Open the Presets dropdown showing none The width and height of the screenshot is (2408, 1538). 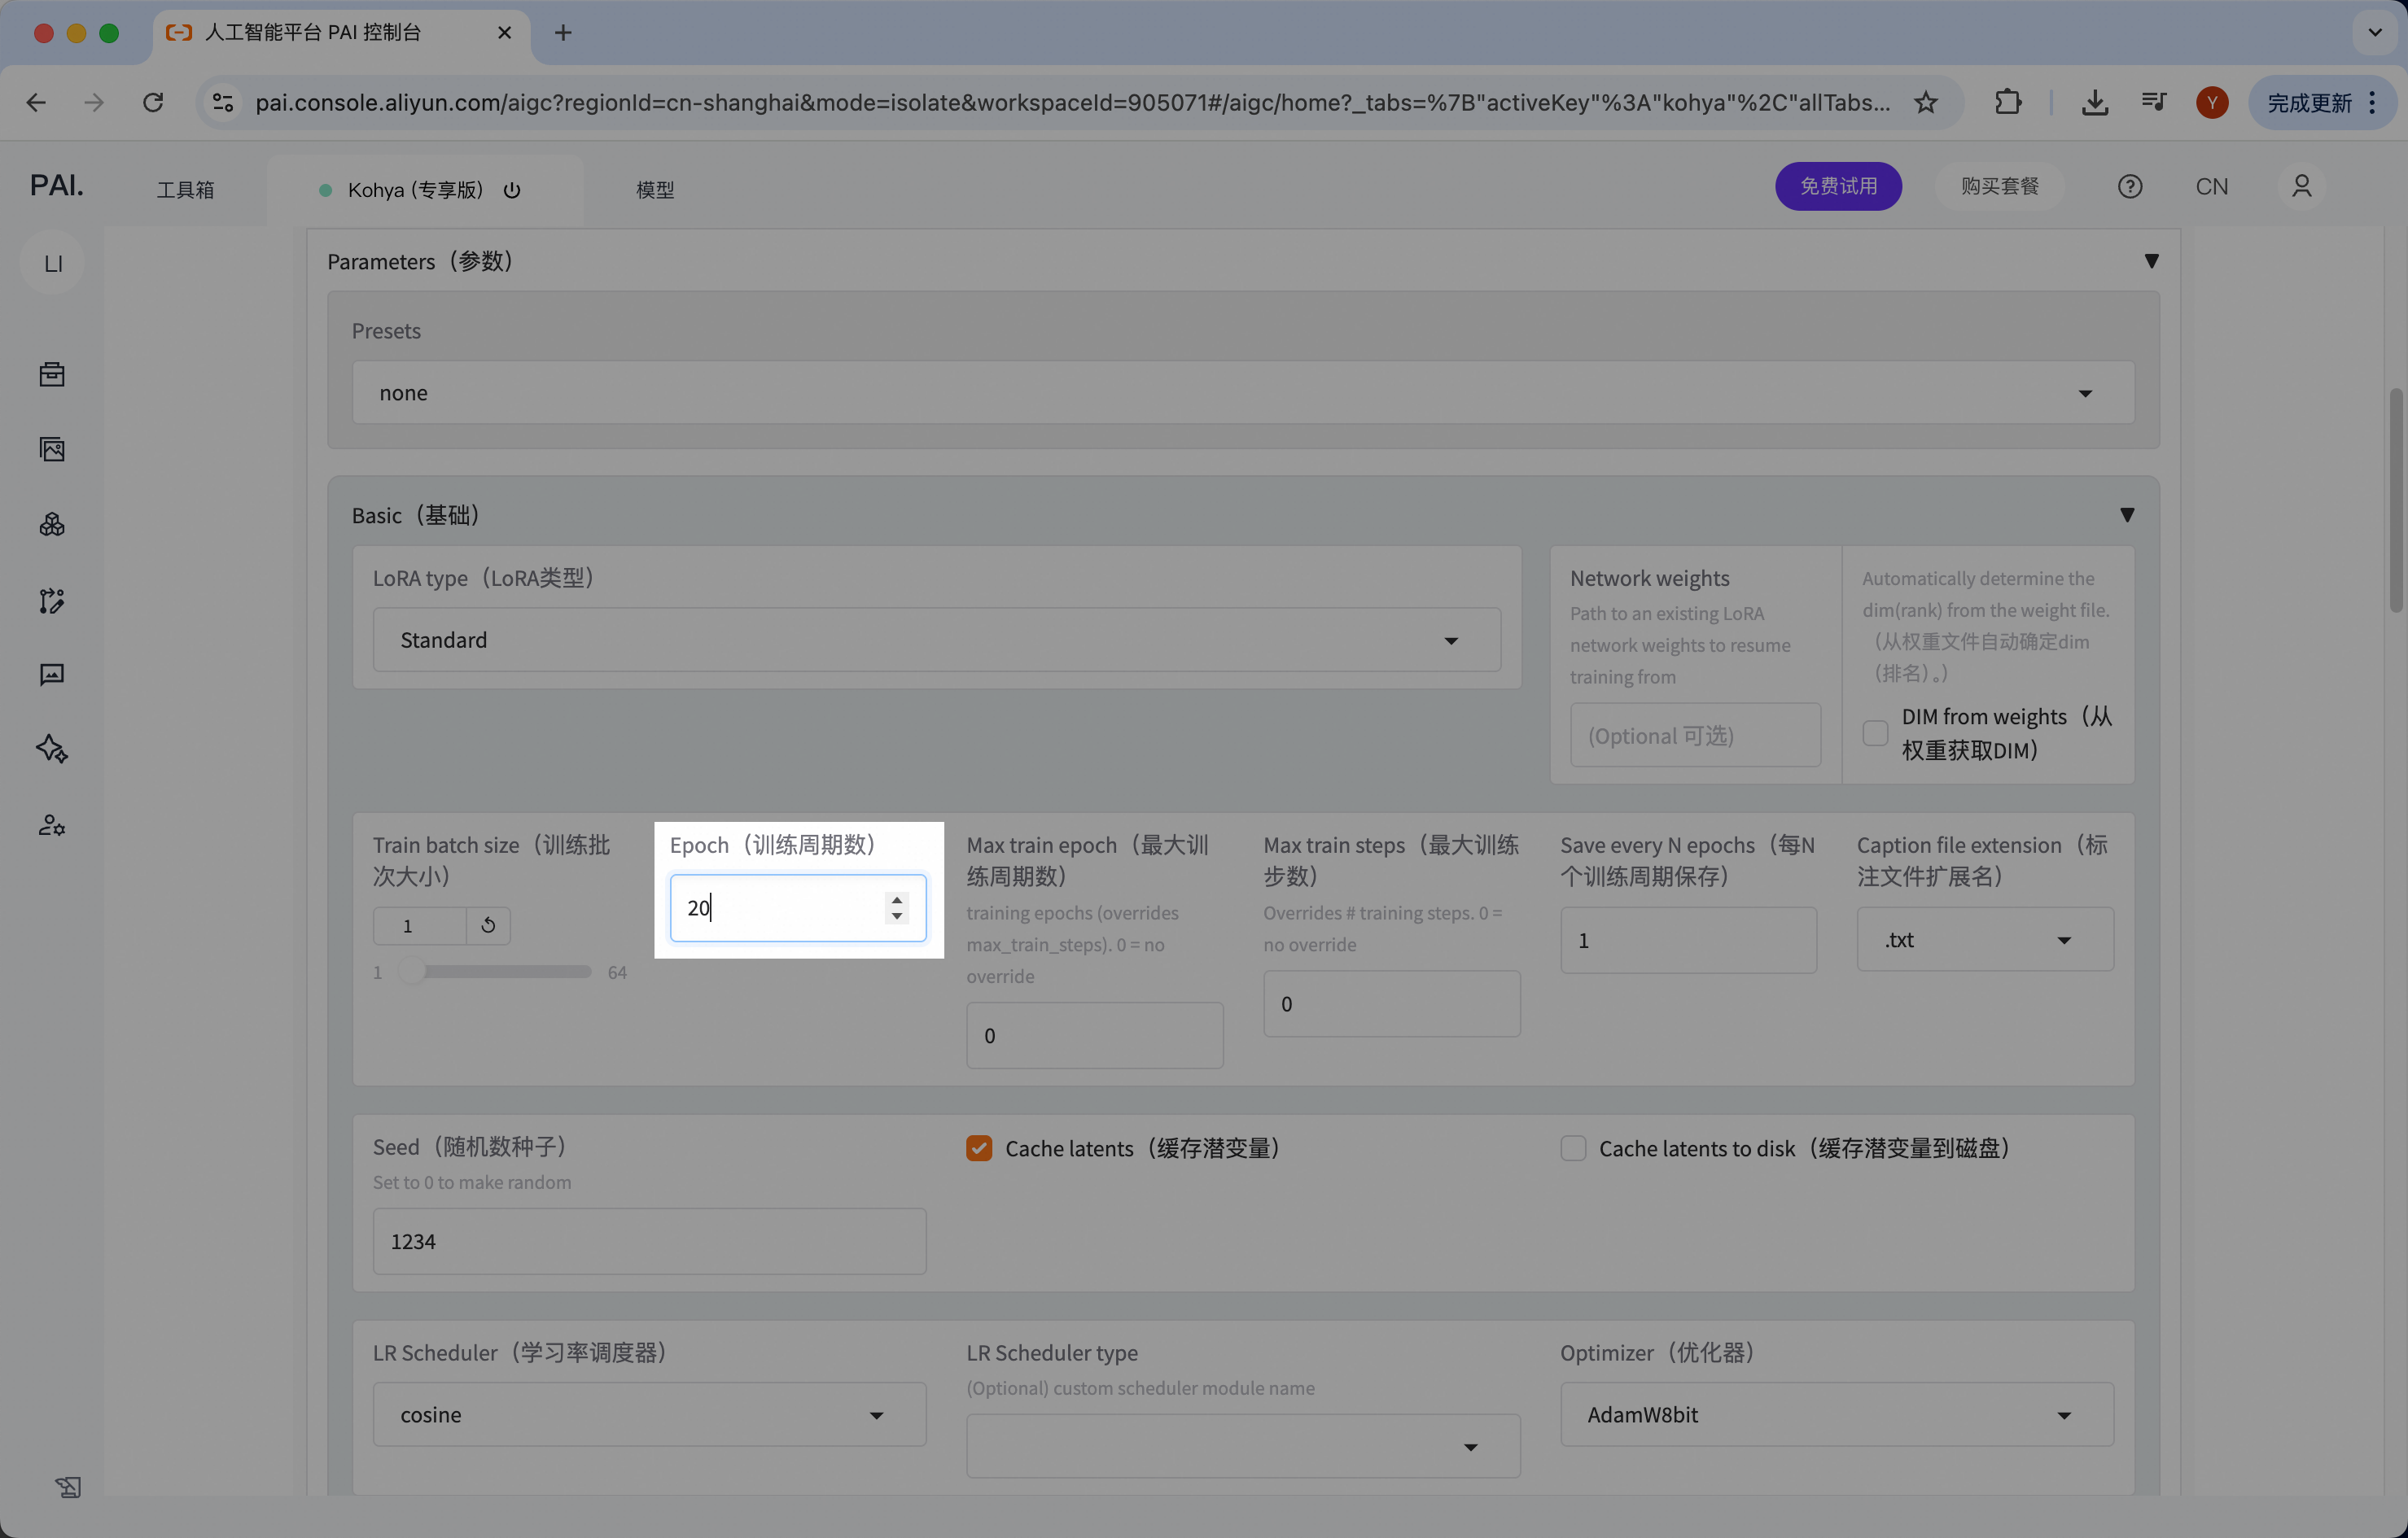click(1242, 393)
